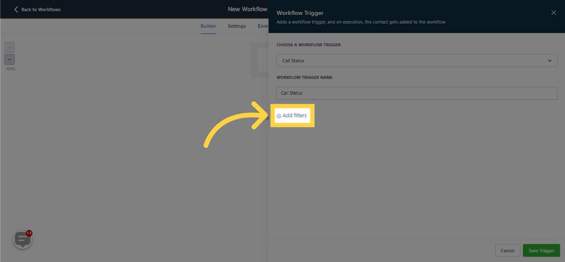565x262 pixels.
Task: Open the Enrollment tab
Action: [263, 26]
